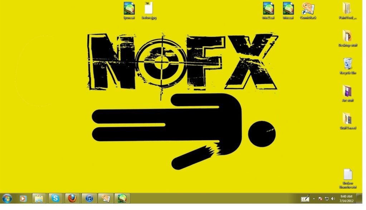Open Action Center flag icon
Viewport: 366px width, 210px height.
(320, 199)
